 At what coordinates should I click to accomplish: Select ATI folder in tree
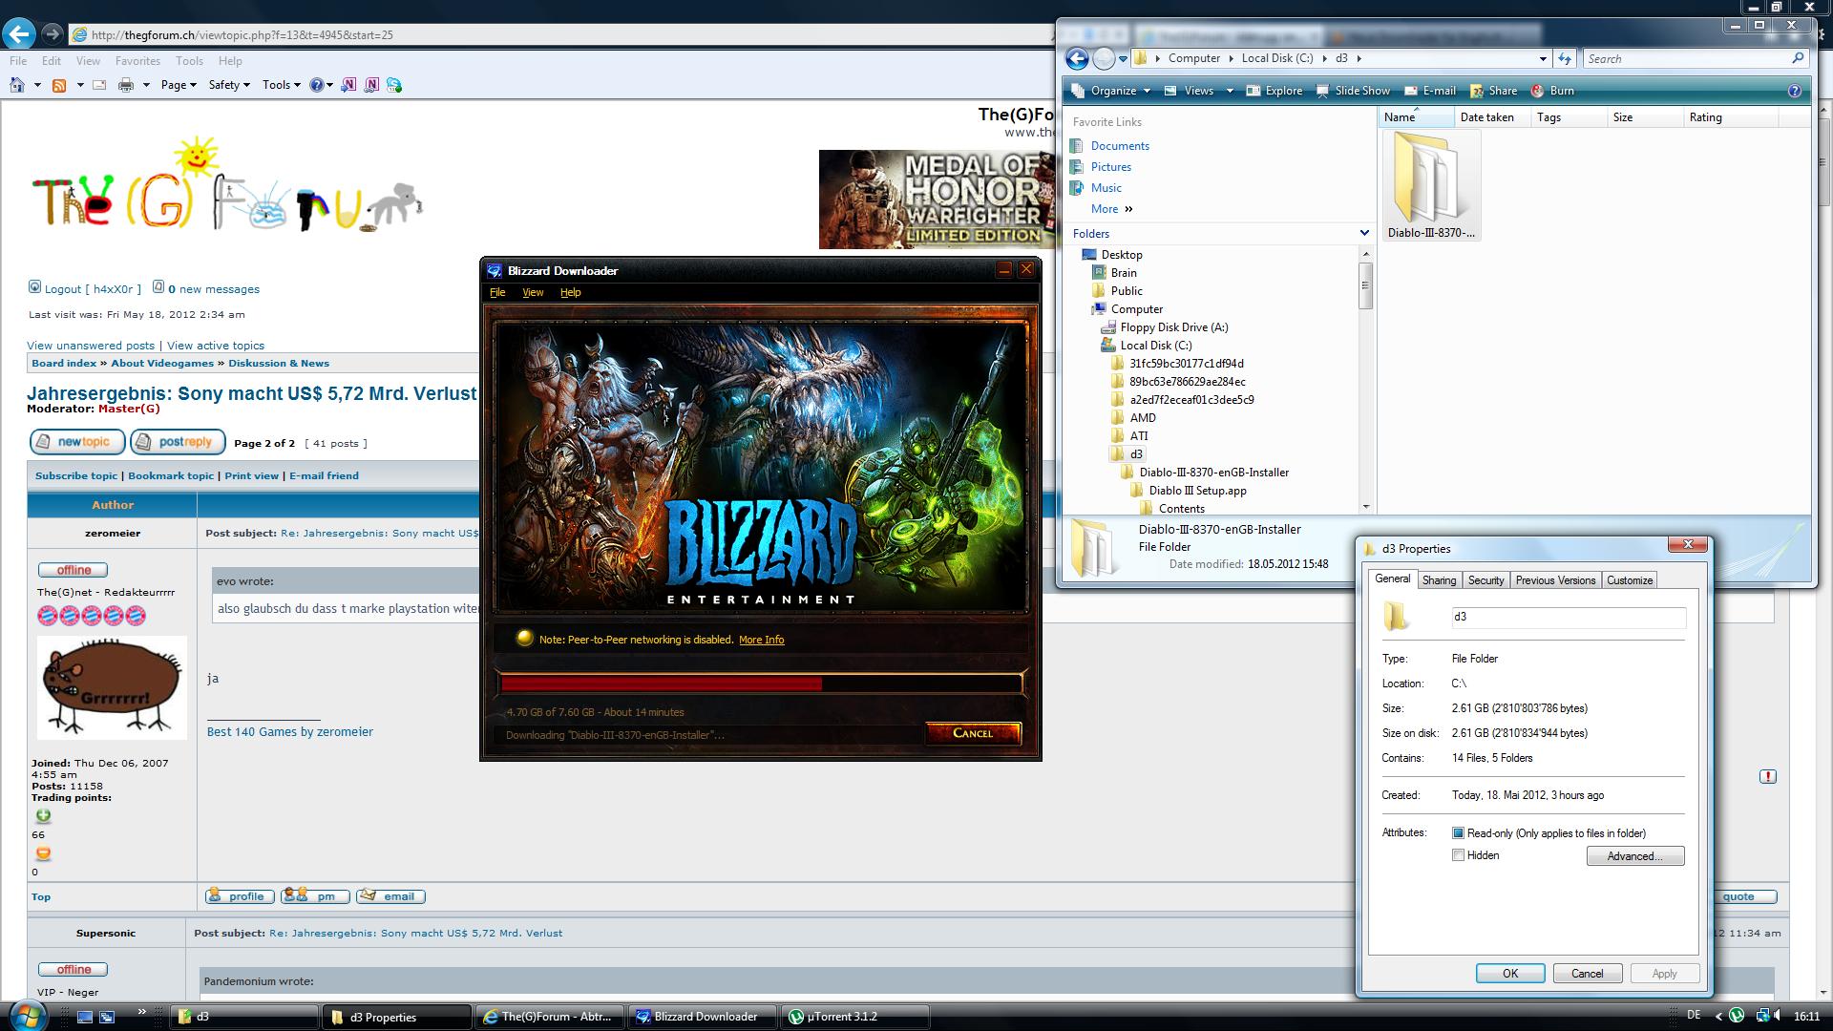point(1139,436)
